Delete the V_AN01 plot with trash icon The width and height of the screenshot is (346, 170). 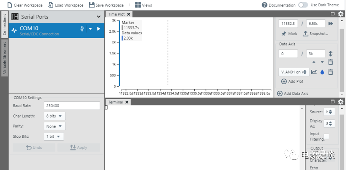[330, 72]
